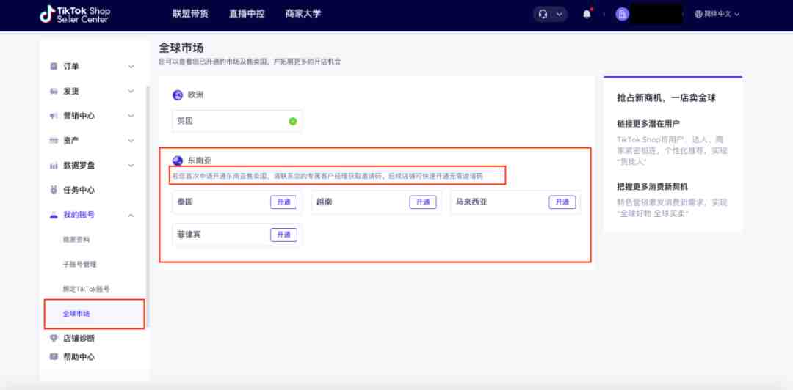
Task: Select the 英国 market card
Action: (x=236, y=121)
